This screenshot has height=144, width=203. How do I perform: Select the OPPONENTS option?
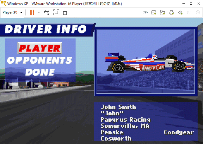40,60
